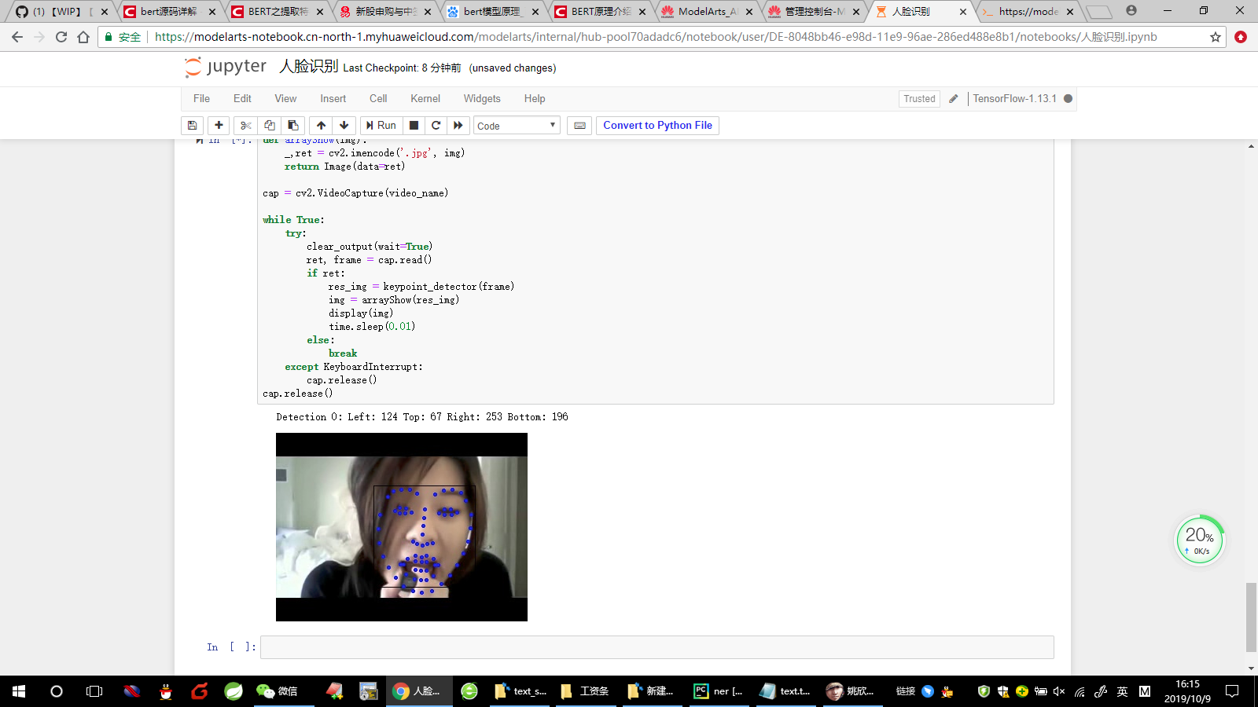Open the View menu
Viewport: 1258px width, 707px height.
tap(285, 98)
